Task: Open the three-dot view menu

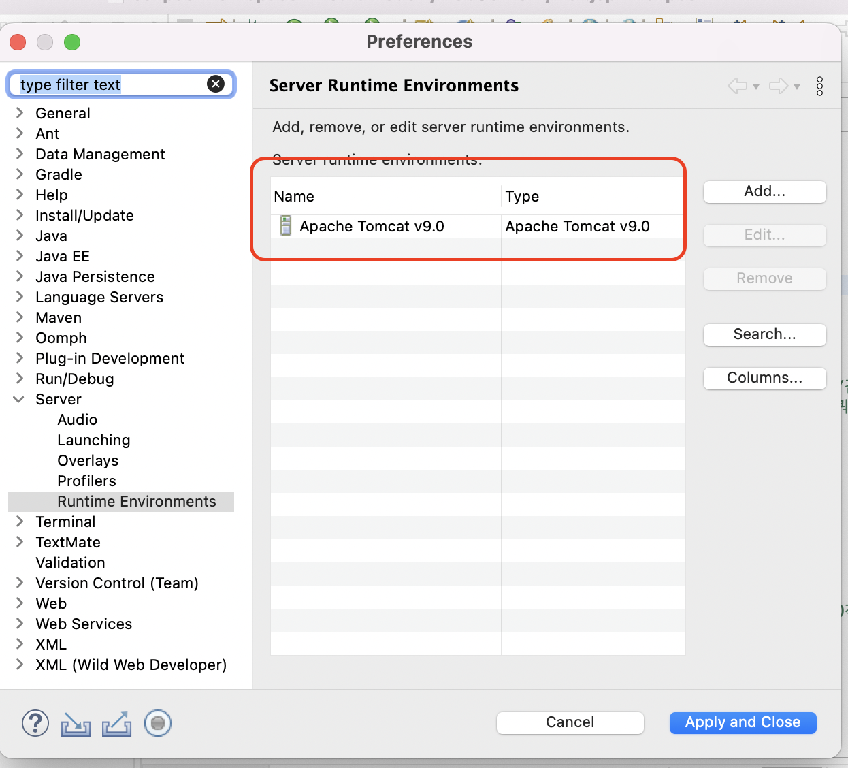Action: point(819,86)
